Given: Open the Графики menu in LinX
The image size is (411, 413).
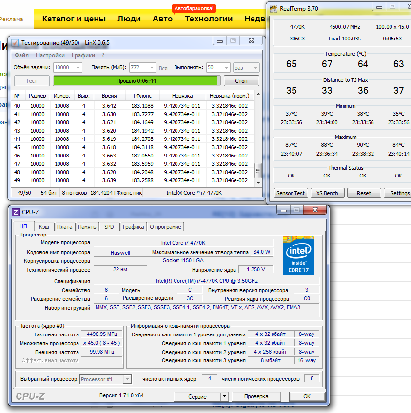Looking at the screenshot, I should pyautogui.click(x=83, y=55).
